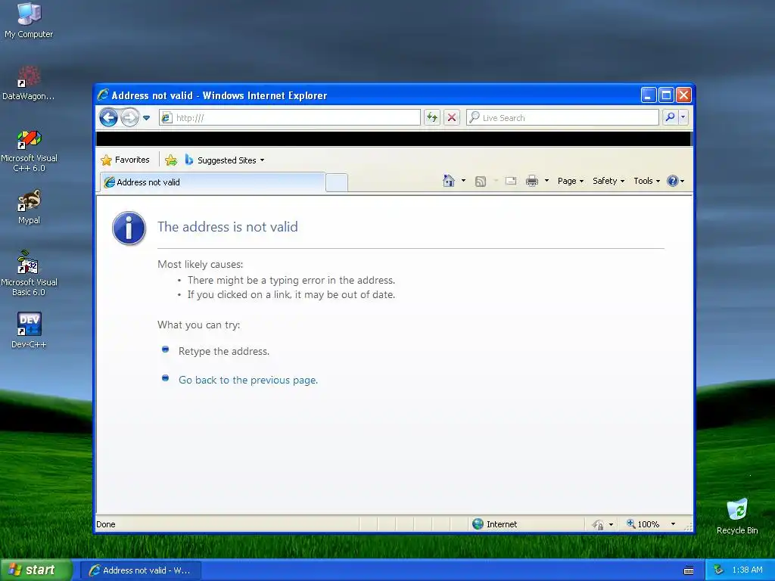Click the Help question mark icon
Image resolution: width=775 pixels, height=581 pixels.
(x=672, y=181)
